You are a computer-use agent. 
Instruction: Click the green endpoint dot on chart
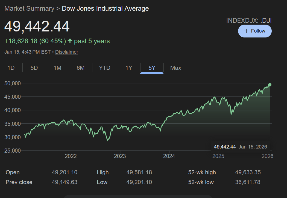coord(270,85)
